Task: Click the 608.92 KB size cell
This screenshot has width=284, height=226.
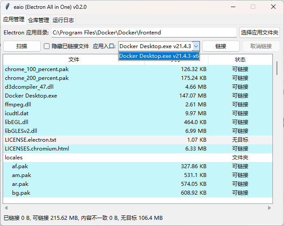Action: (x=194, y=193)
